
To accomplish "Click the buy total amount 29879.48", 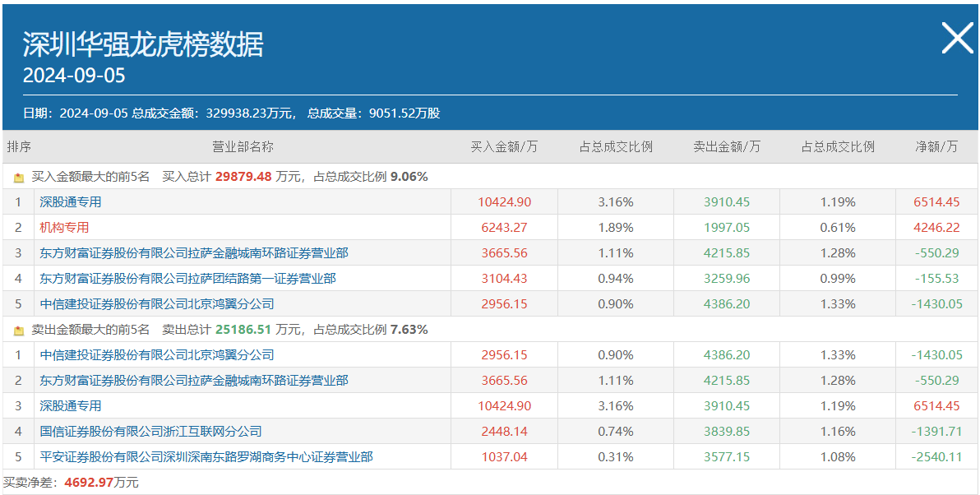I will [243, 177].
